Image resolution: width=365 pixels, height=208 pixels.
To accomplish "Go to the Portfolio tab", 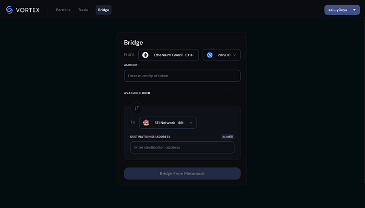I will tap(63, 10).
